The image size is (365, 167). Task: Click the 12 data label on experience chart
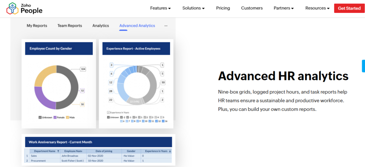(111, 82)
